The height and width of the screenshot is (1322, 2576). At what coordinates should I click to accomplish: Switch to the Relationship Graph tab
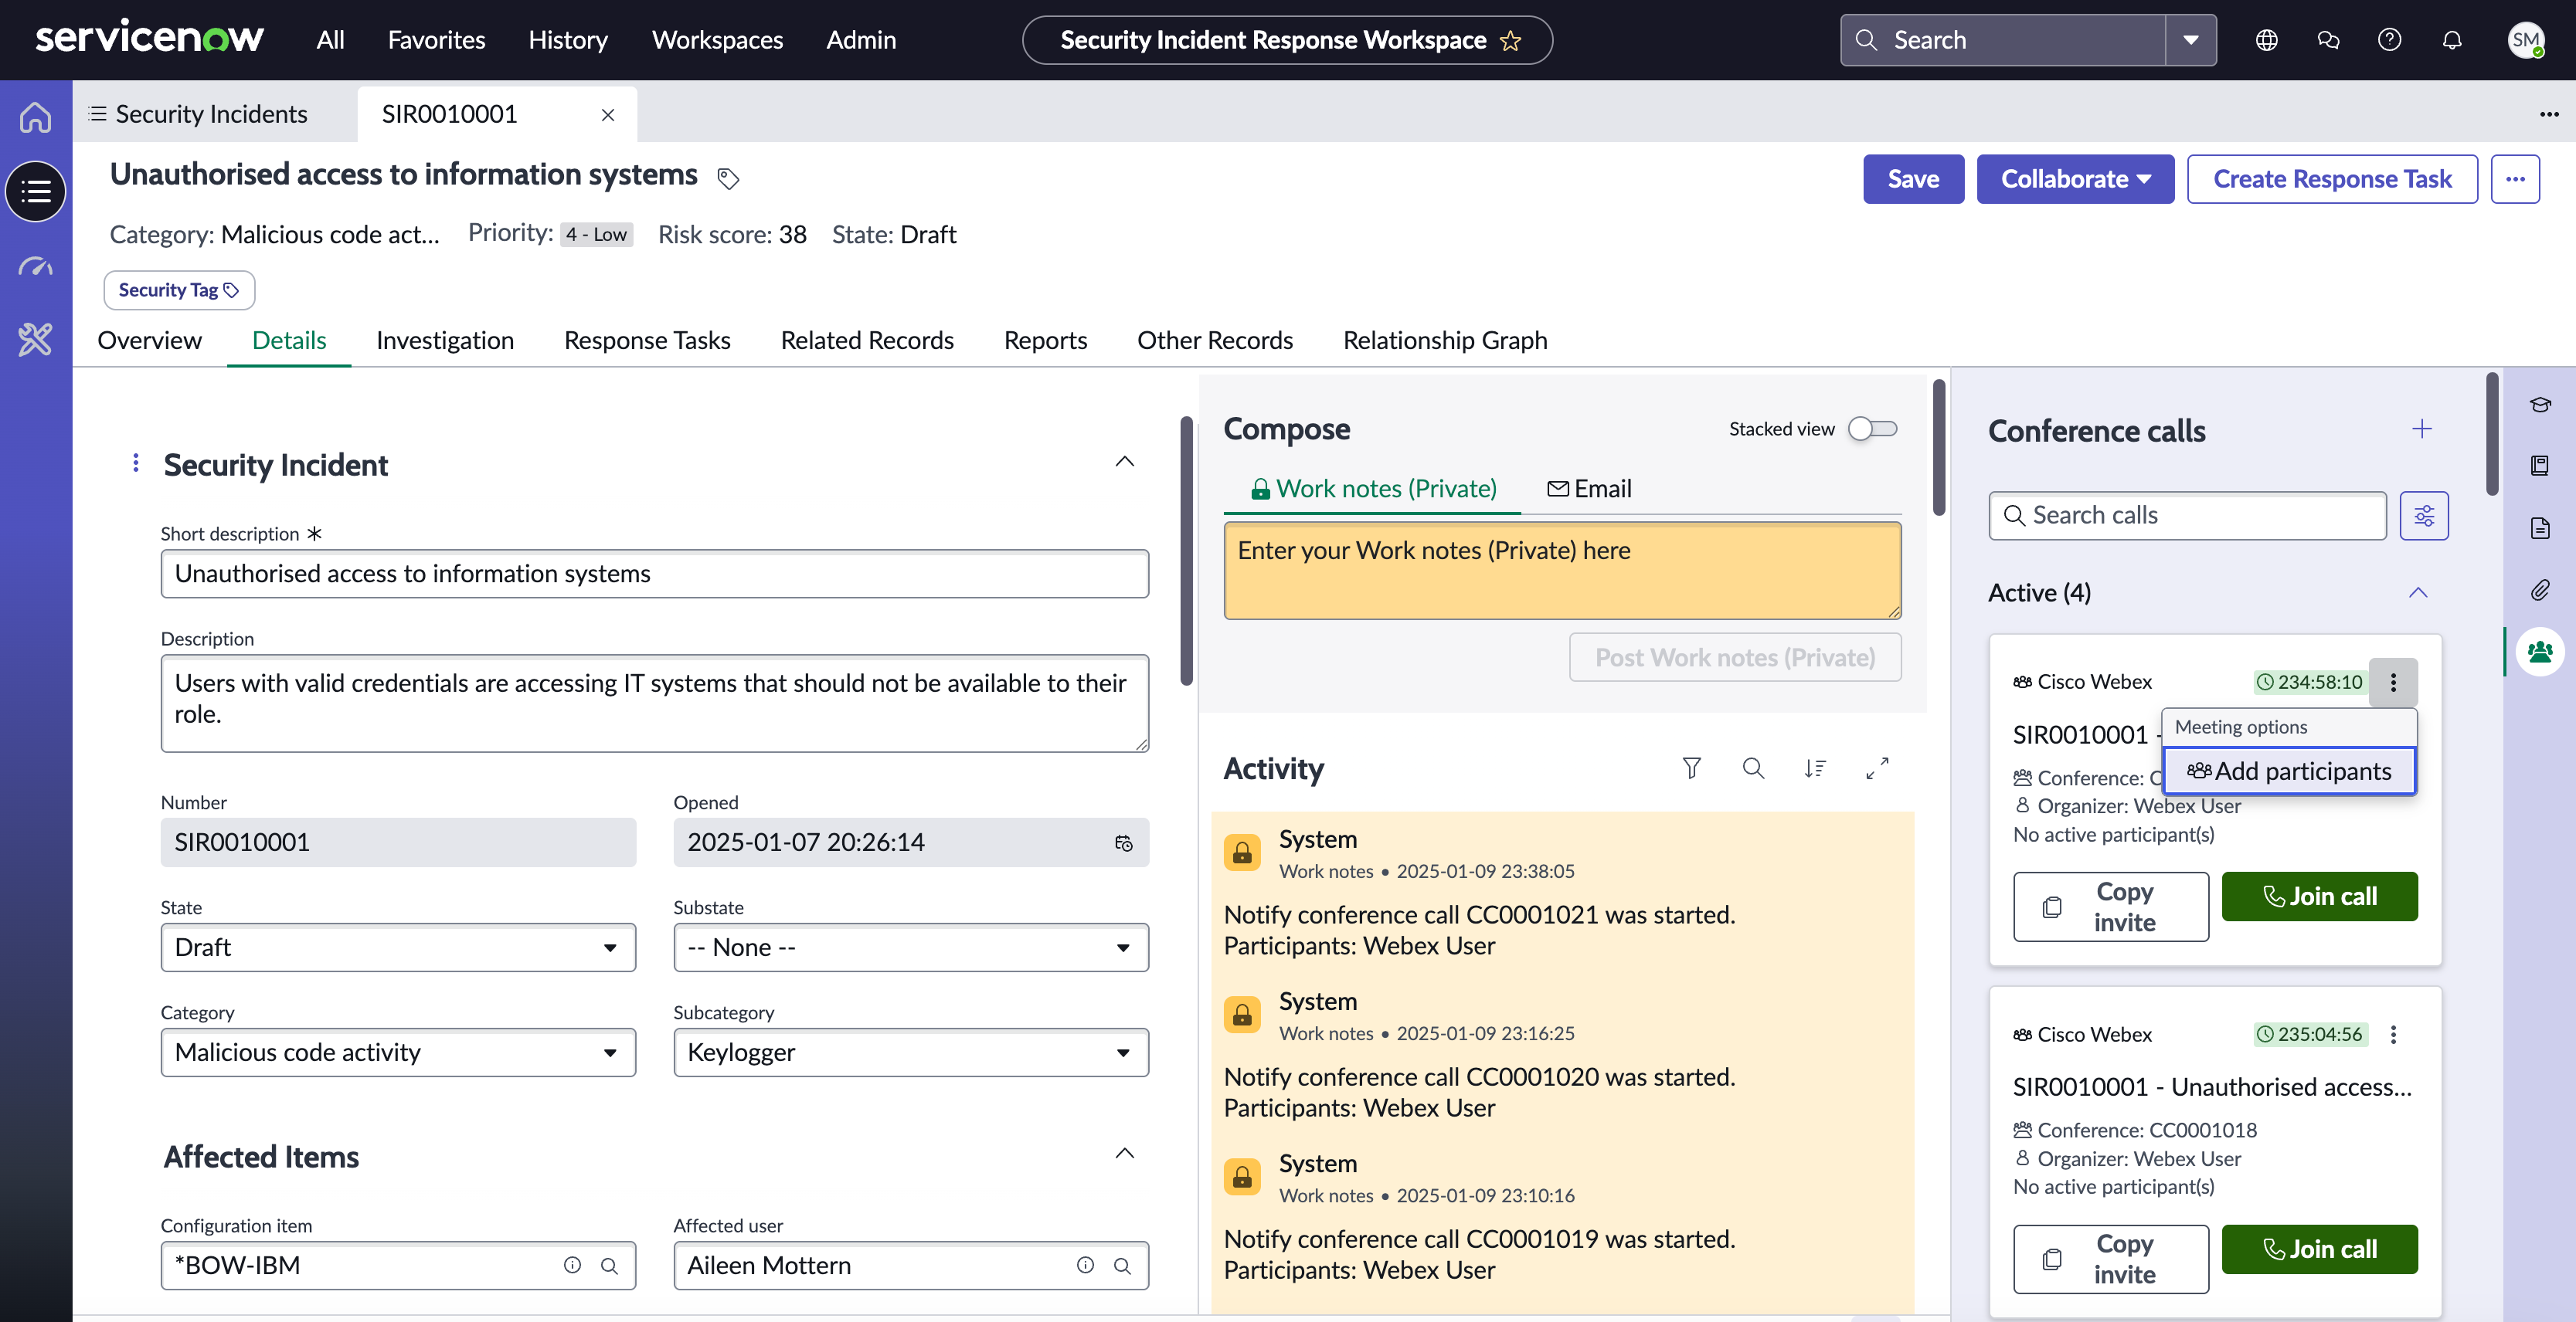click(1445, 340)
